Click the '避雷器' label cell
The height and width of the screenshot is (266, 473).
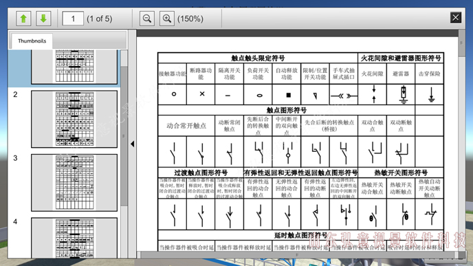(401, 74)
